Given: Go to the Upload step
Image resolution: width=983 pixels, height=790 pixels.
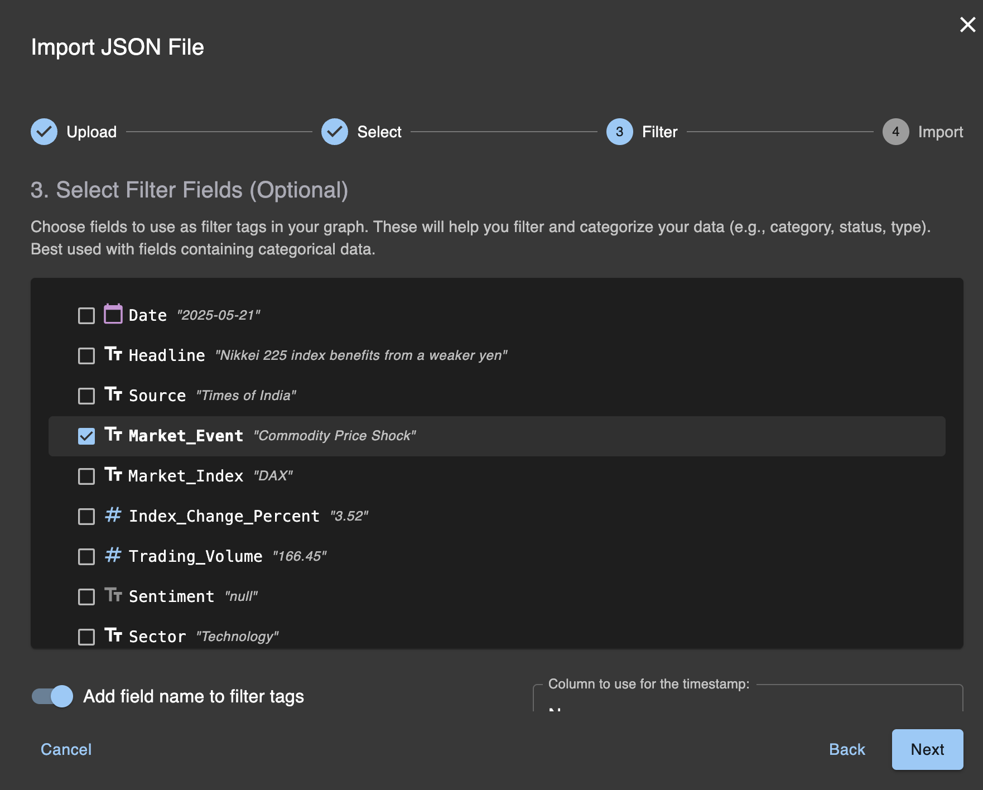Looking at the screenshot, I should tap(44, 132).
